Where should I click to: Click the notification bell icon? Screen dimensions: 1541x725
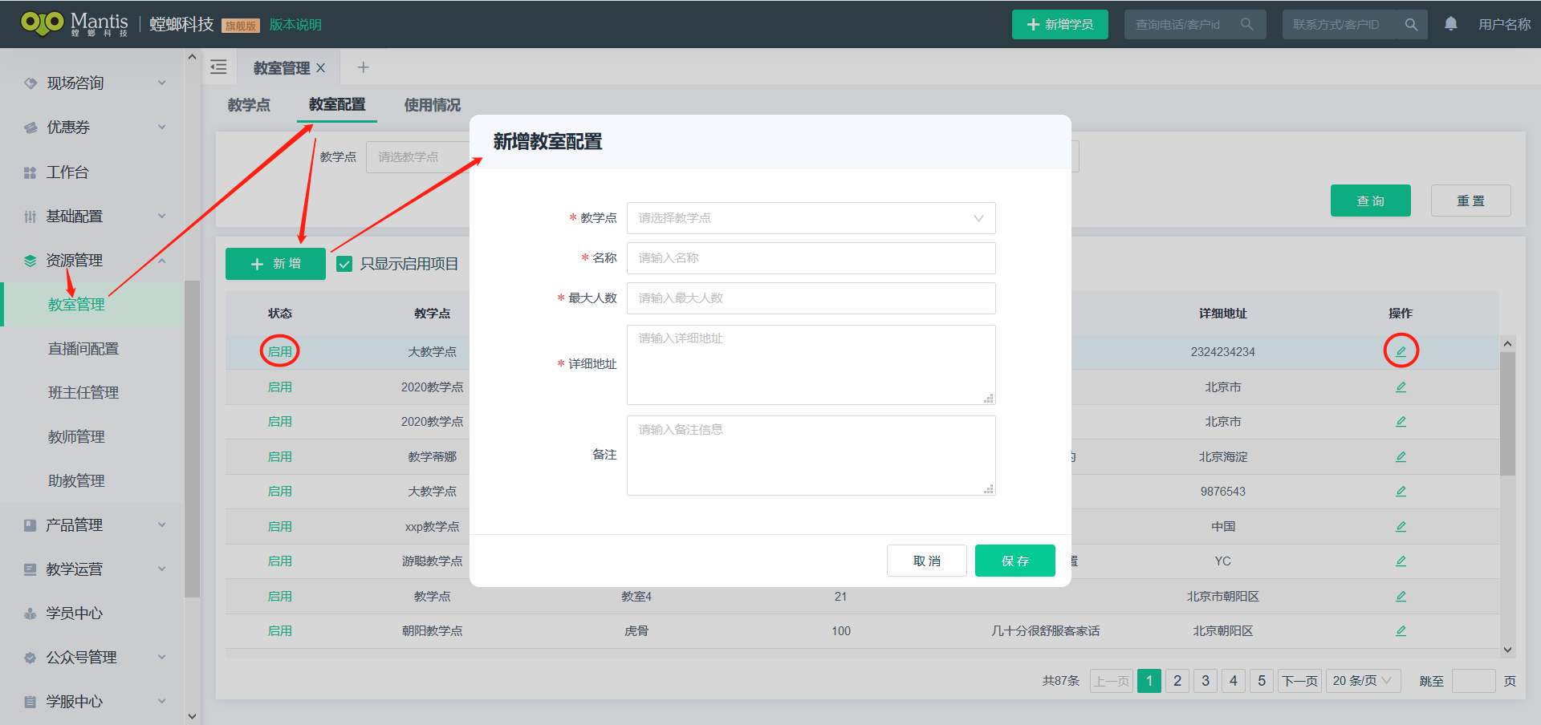(x=1450, y=24)
